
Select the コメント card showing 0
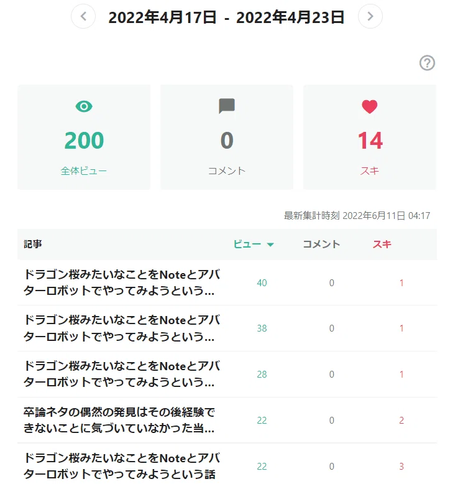pos(227,137)
